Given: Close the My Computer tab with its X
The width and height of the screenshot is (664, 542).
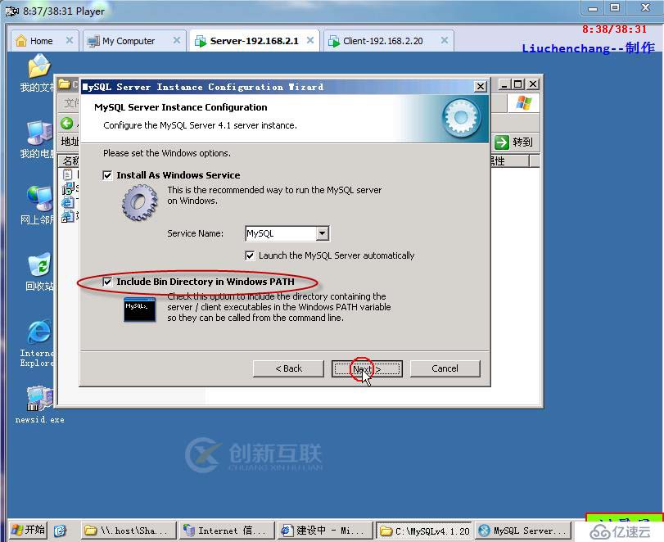Looking at the screenshot, I should click(177, 40).
